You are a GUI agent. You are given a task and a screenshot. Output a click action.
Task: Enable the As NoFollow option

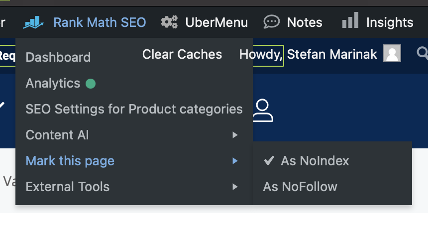[x=300, y=187]
